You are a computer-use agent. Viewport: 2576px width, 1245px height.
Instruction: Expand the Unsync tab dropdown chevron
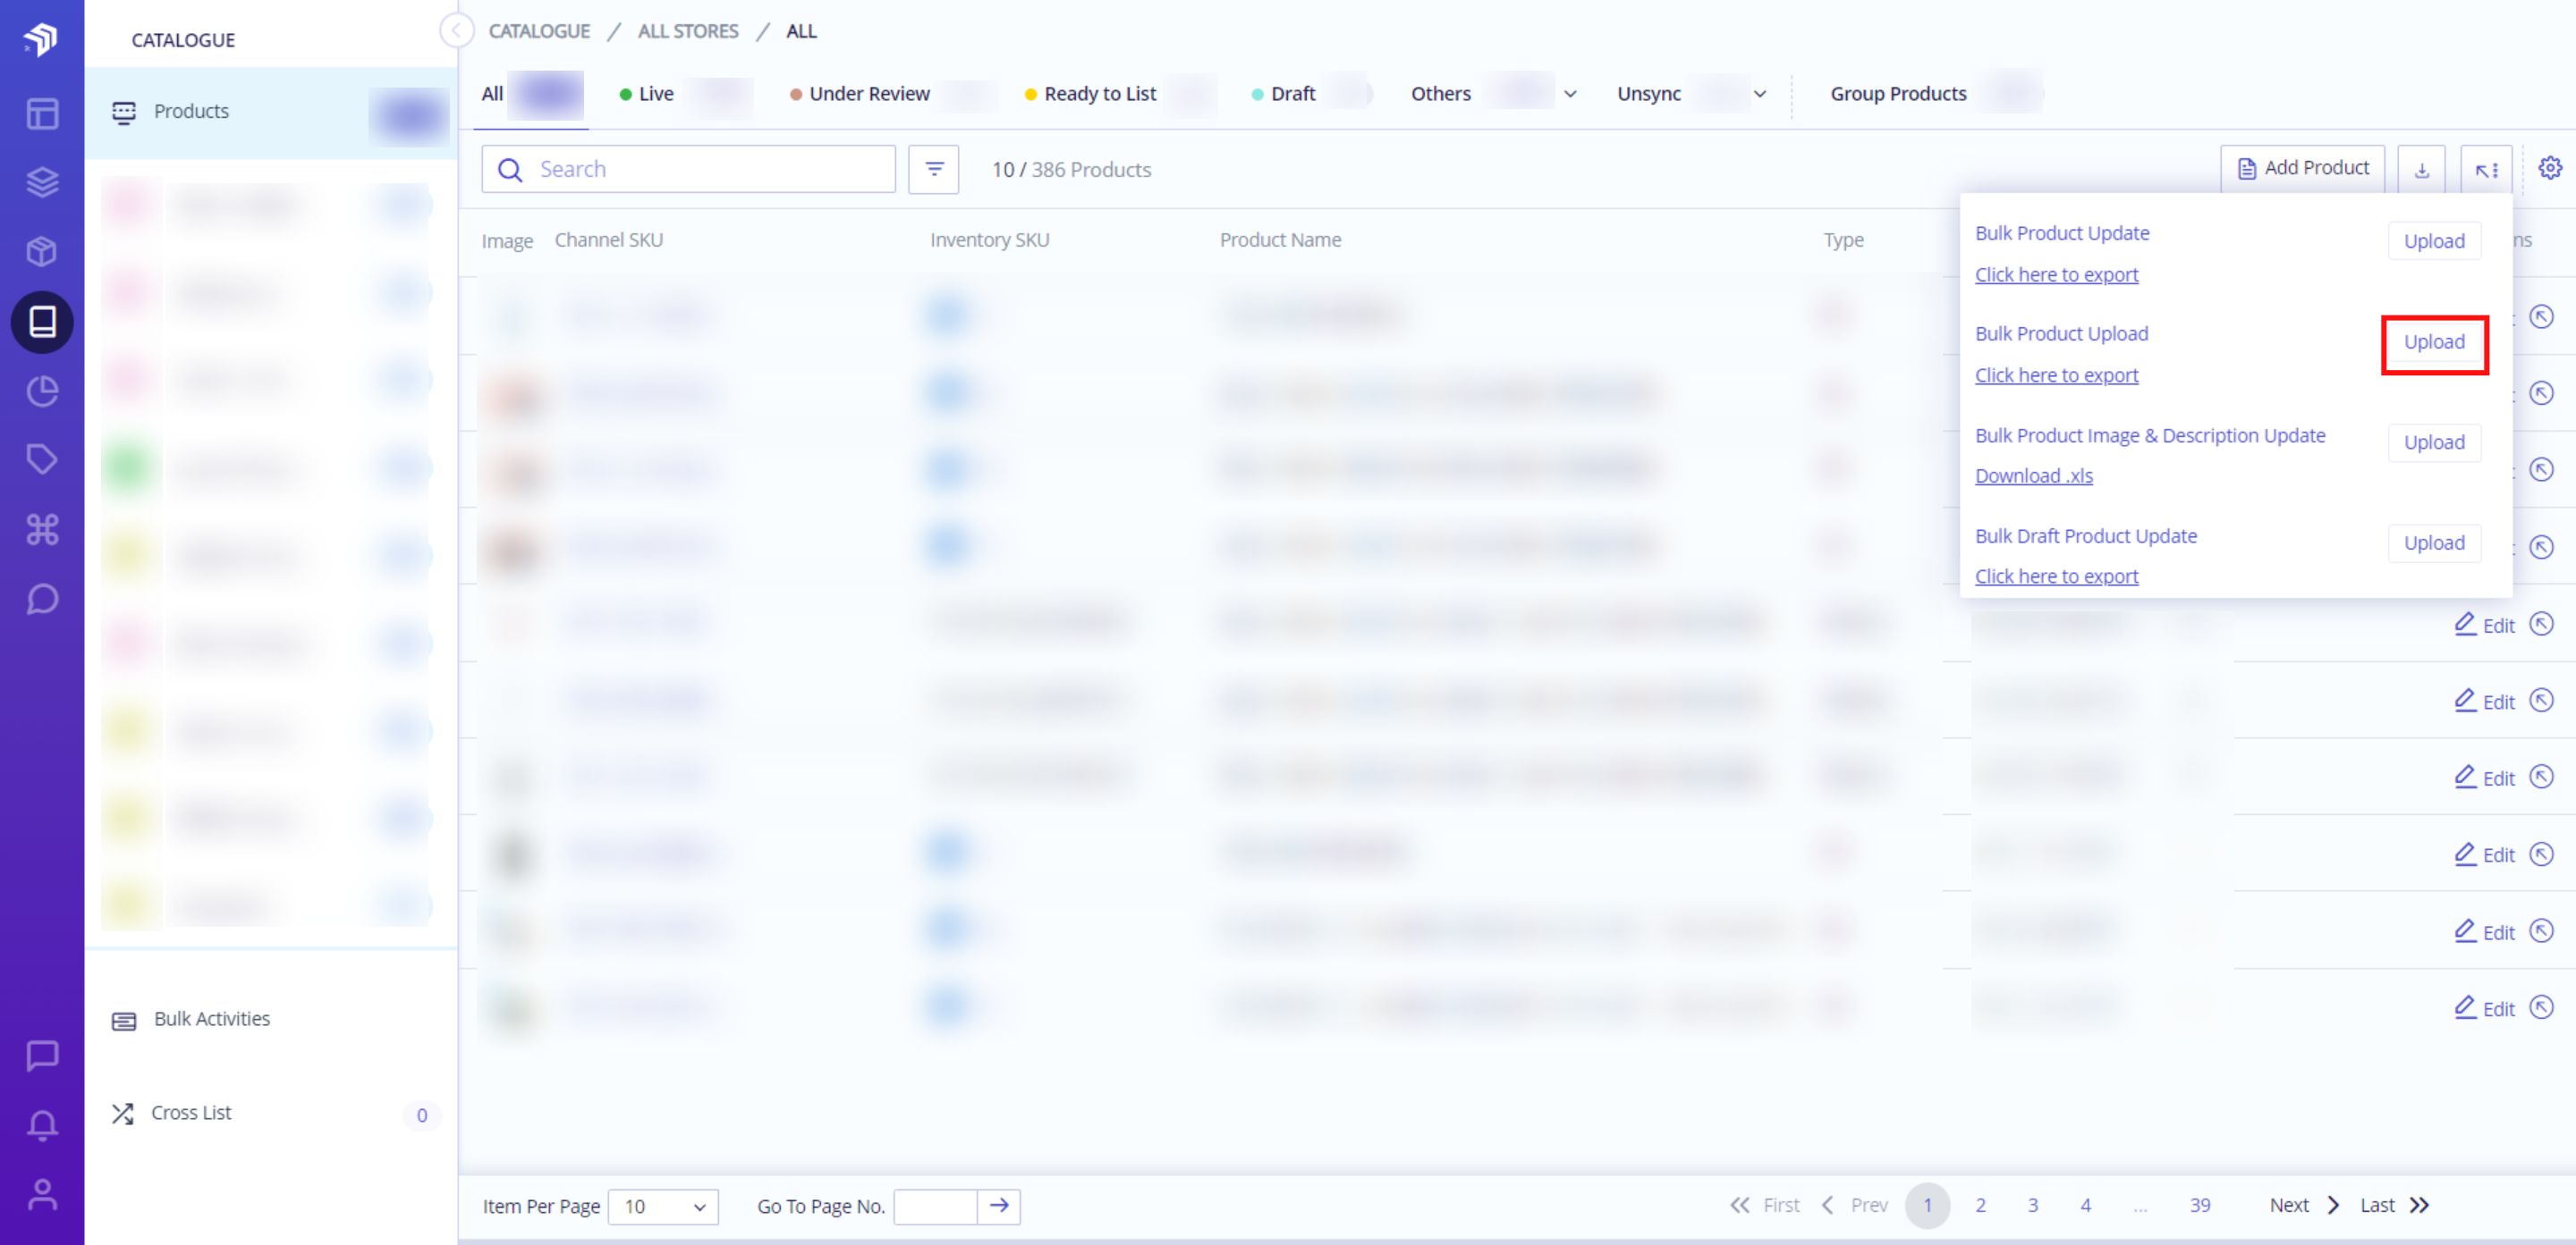(1760, 94)
